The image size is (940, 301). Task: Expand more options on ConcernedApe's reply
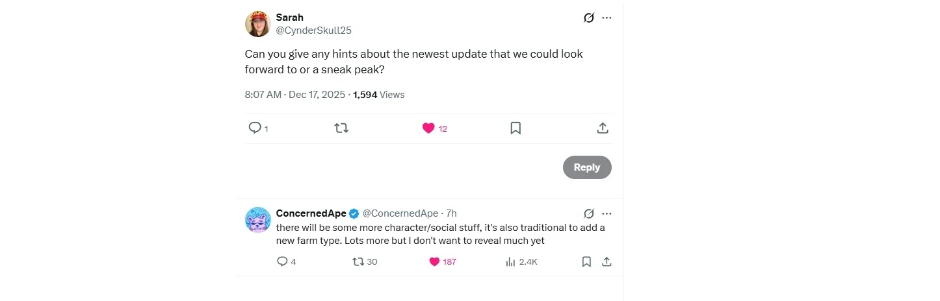pyautogui.click(x=607, y=213)
